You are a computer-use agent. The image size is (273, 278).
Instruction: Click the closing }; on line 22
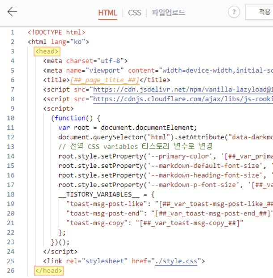pyautogui.click(x=62, y=233)
